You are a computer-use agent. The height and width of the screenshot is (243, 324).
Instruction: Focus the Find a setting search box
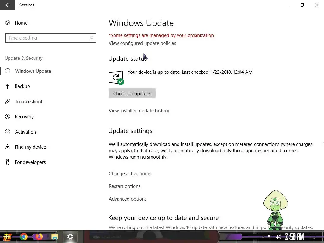click(51, 38)
